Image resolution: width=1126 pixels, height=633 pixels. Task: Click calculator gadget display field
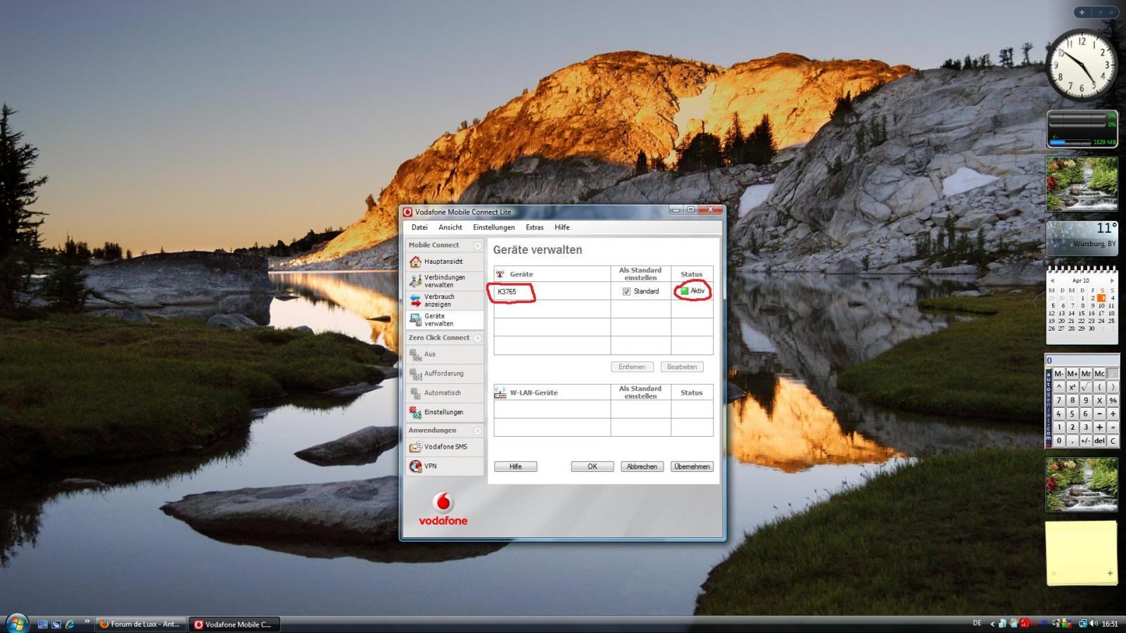1082,360
